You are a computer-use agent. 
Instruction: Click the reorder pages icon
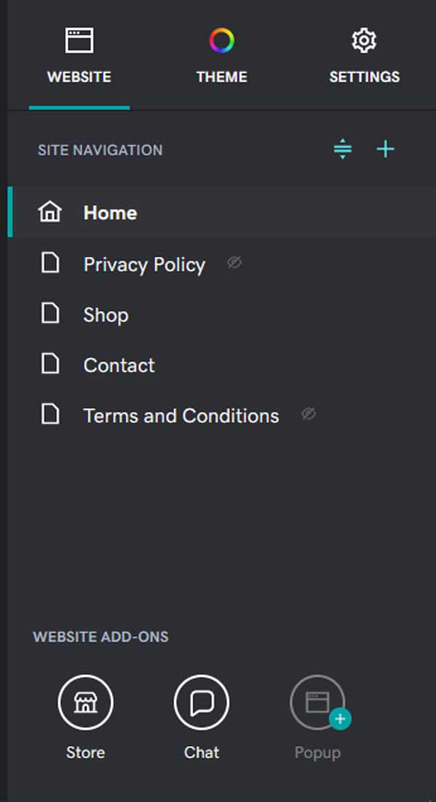[x=342, y=148]
